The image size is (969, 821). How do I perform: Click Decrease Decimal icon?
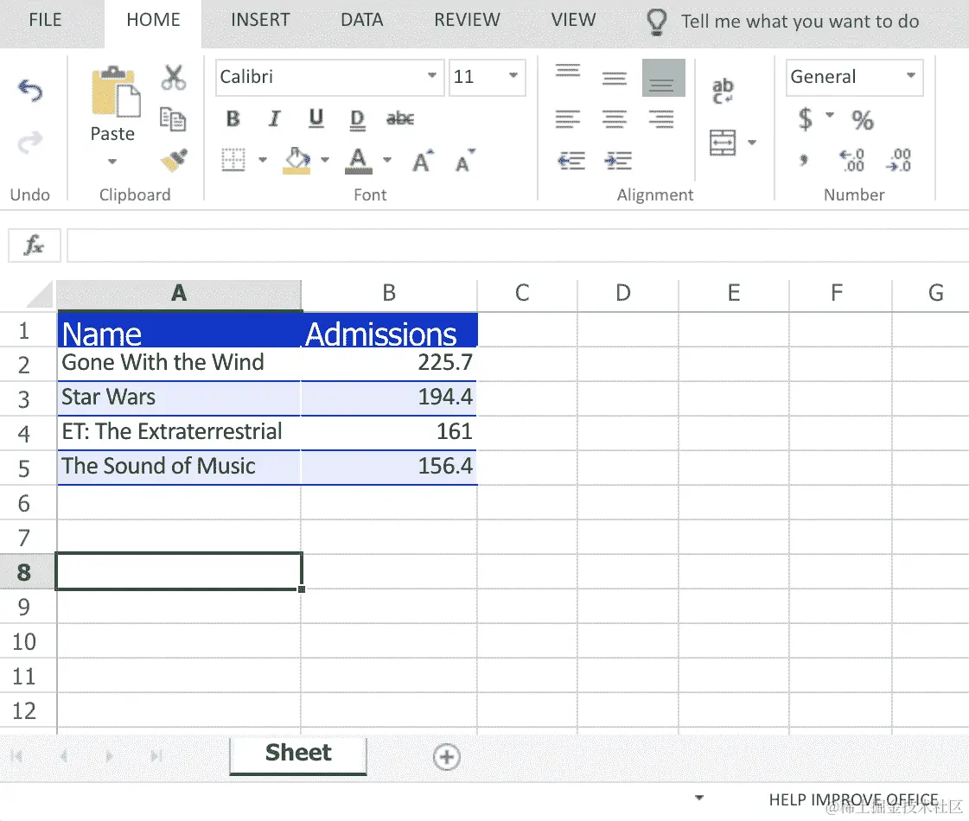898,160
